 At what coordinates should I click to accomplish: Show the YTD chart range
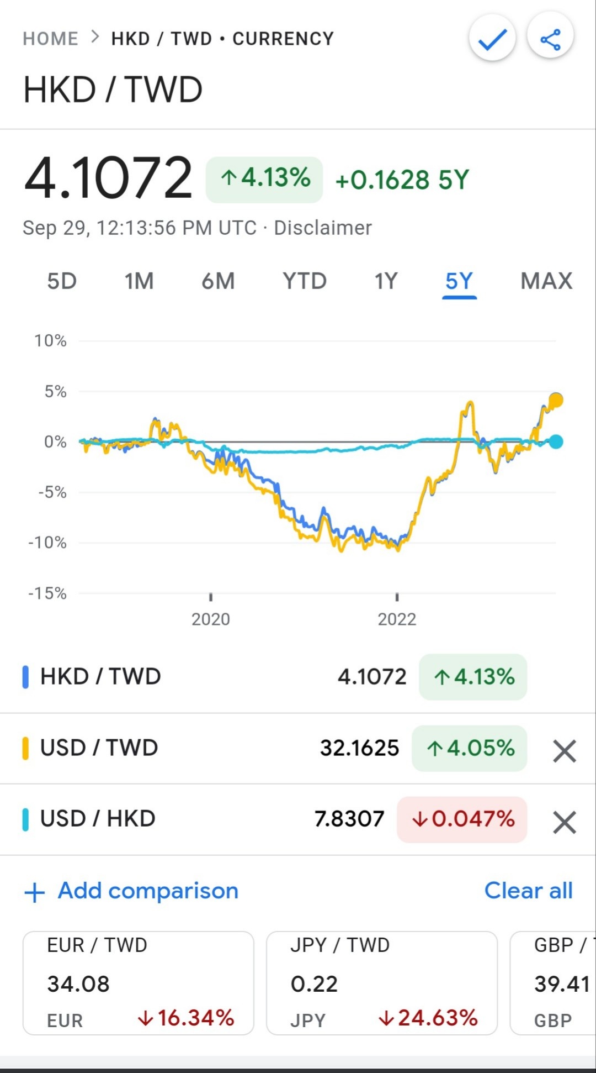(305, 281)
